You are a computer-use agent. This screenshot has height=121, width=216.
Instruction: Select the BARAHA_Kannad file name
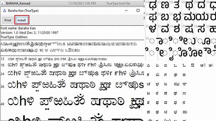18,3
